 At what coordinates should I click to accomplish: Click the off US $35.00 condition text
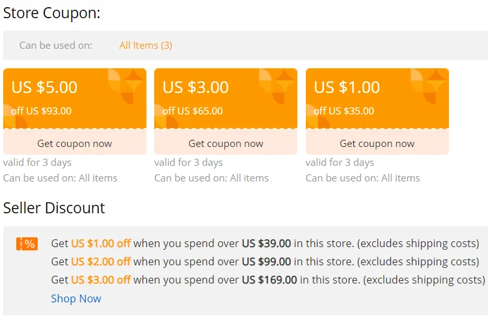(x=344, y=111)
